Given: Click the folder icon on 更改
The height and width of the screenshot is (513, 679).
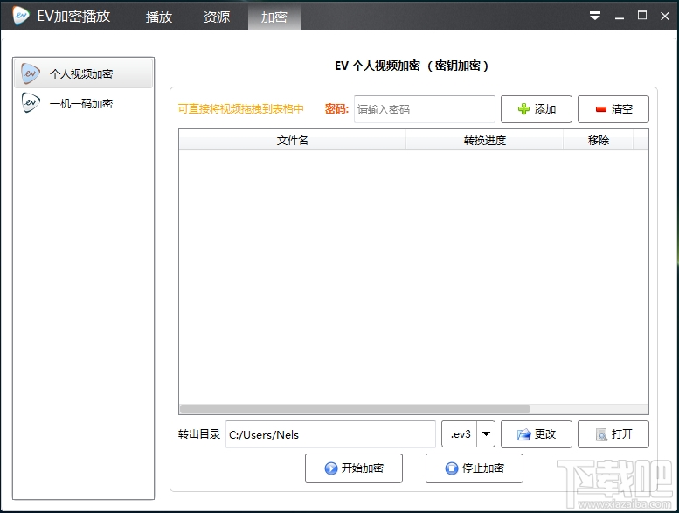Looking at the screenshot, I should 523,434.
